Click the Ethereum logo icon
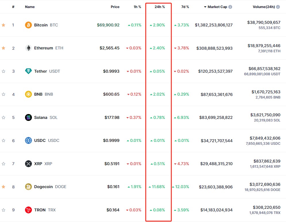Viewport: 286px width, 222px height. coord(28,48)
